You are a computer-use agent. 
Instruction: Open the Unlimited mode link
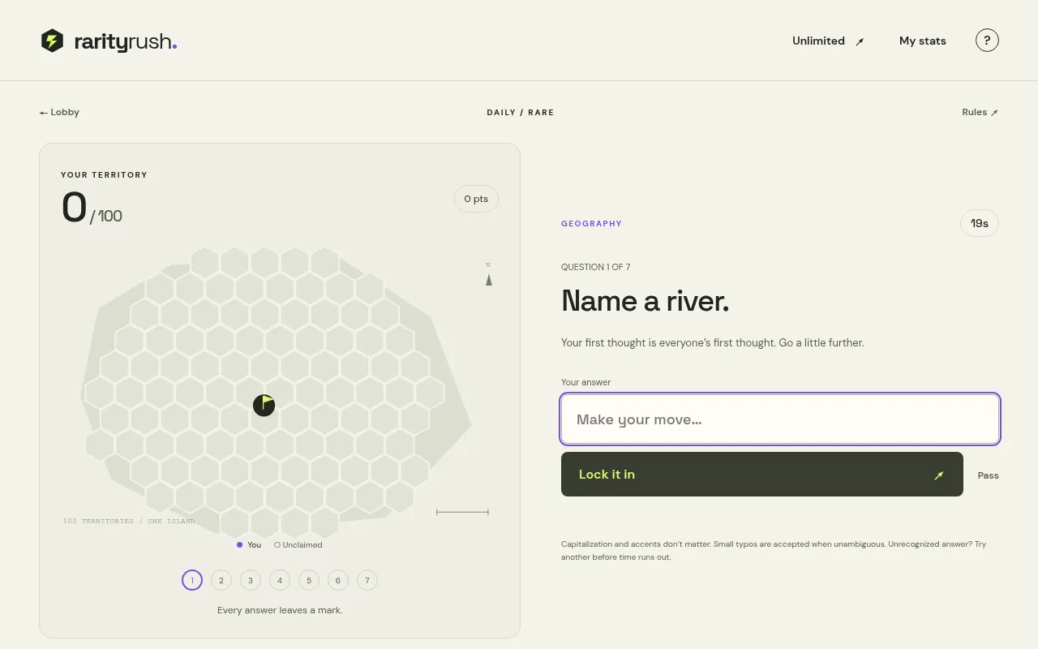[828, 41]
